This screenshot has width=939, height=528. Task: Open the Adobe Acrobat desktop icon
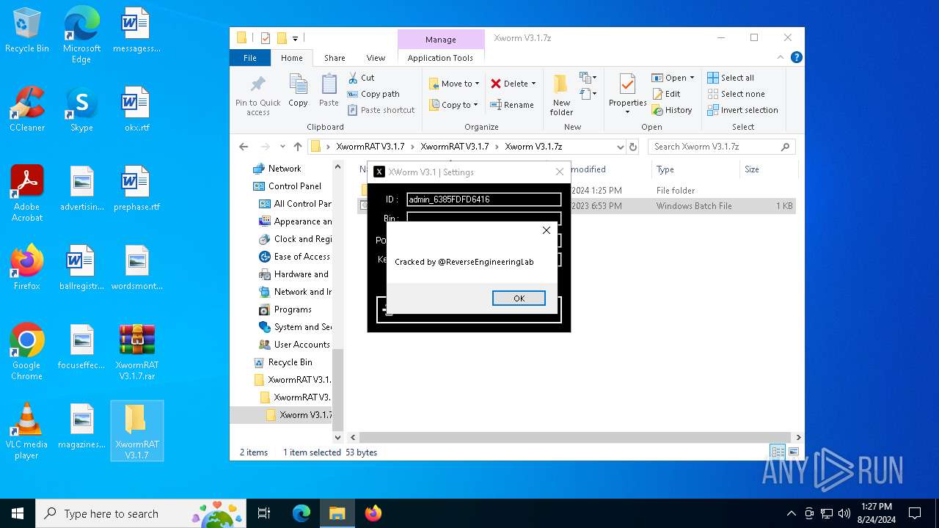(x=27, y=193)
